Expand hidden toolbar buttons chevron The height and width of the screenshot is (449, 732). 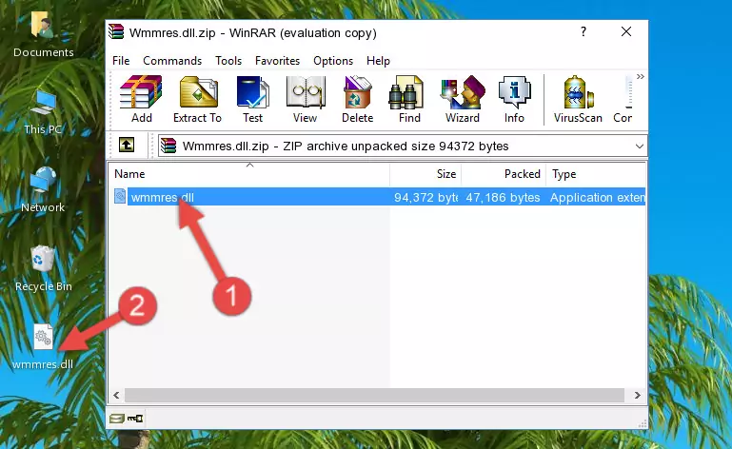(641, 76)
